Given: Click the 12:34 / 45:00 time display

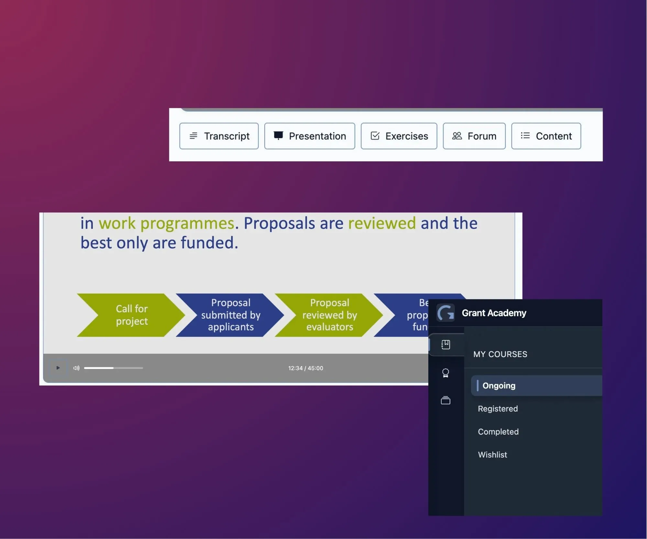Looking at the screenshot, I should click(305, 368).
